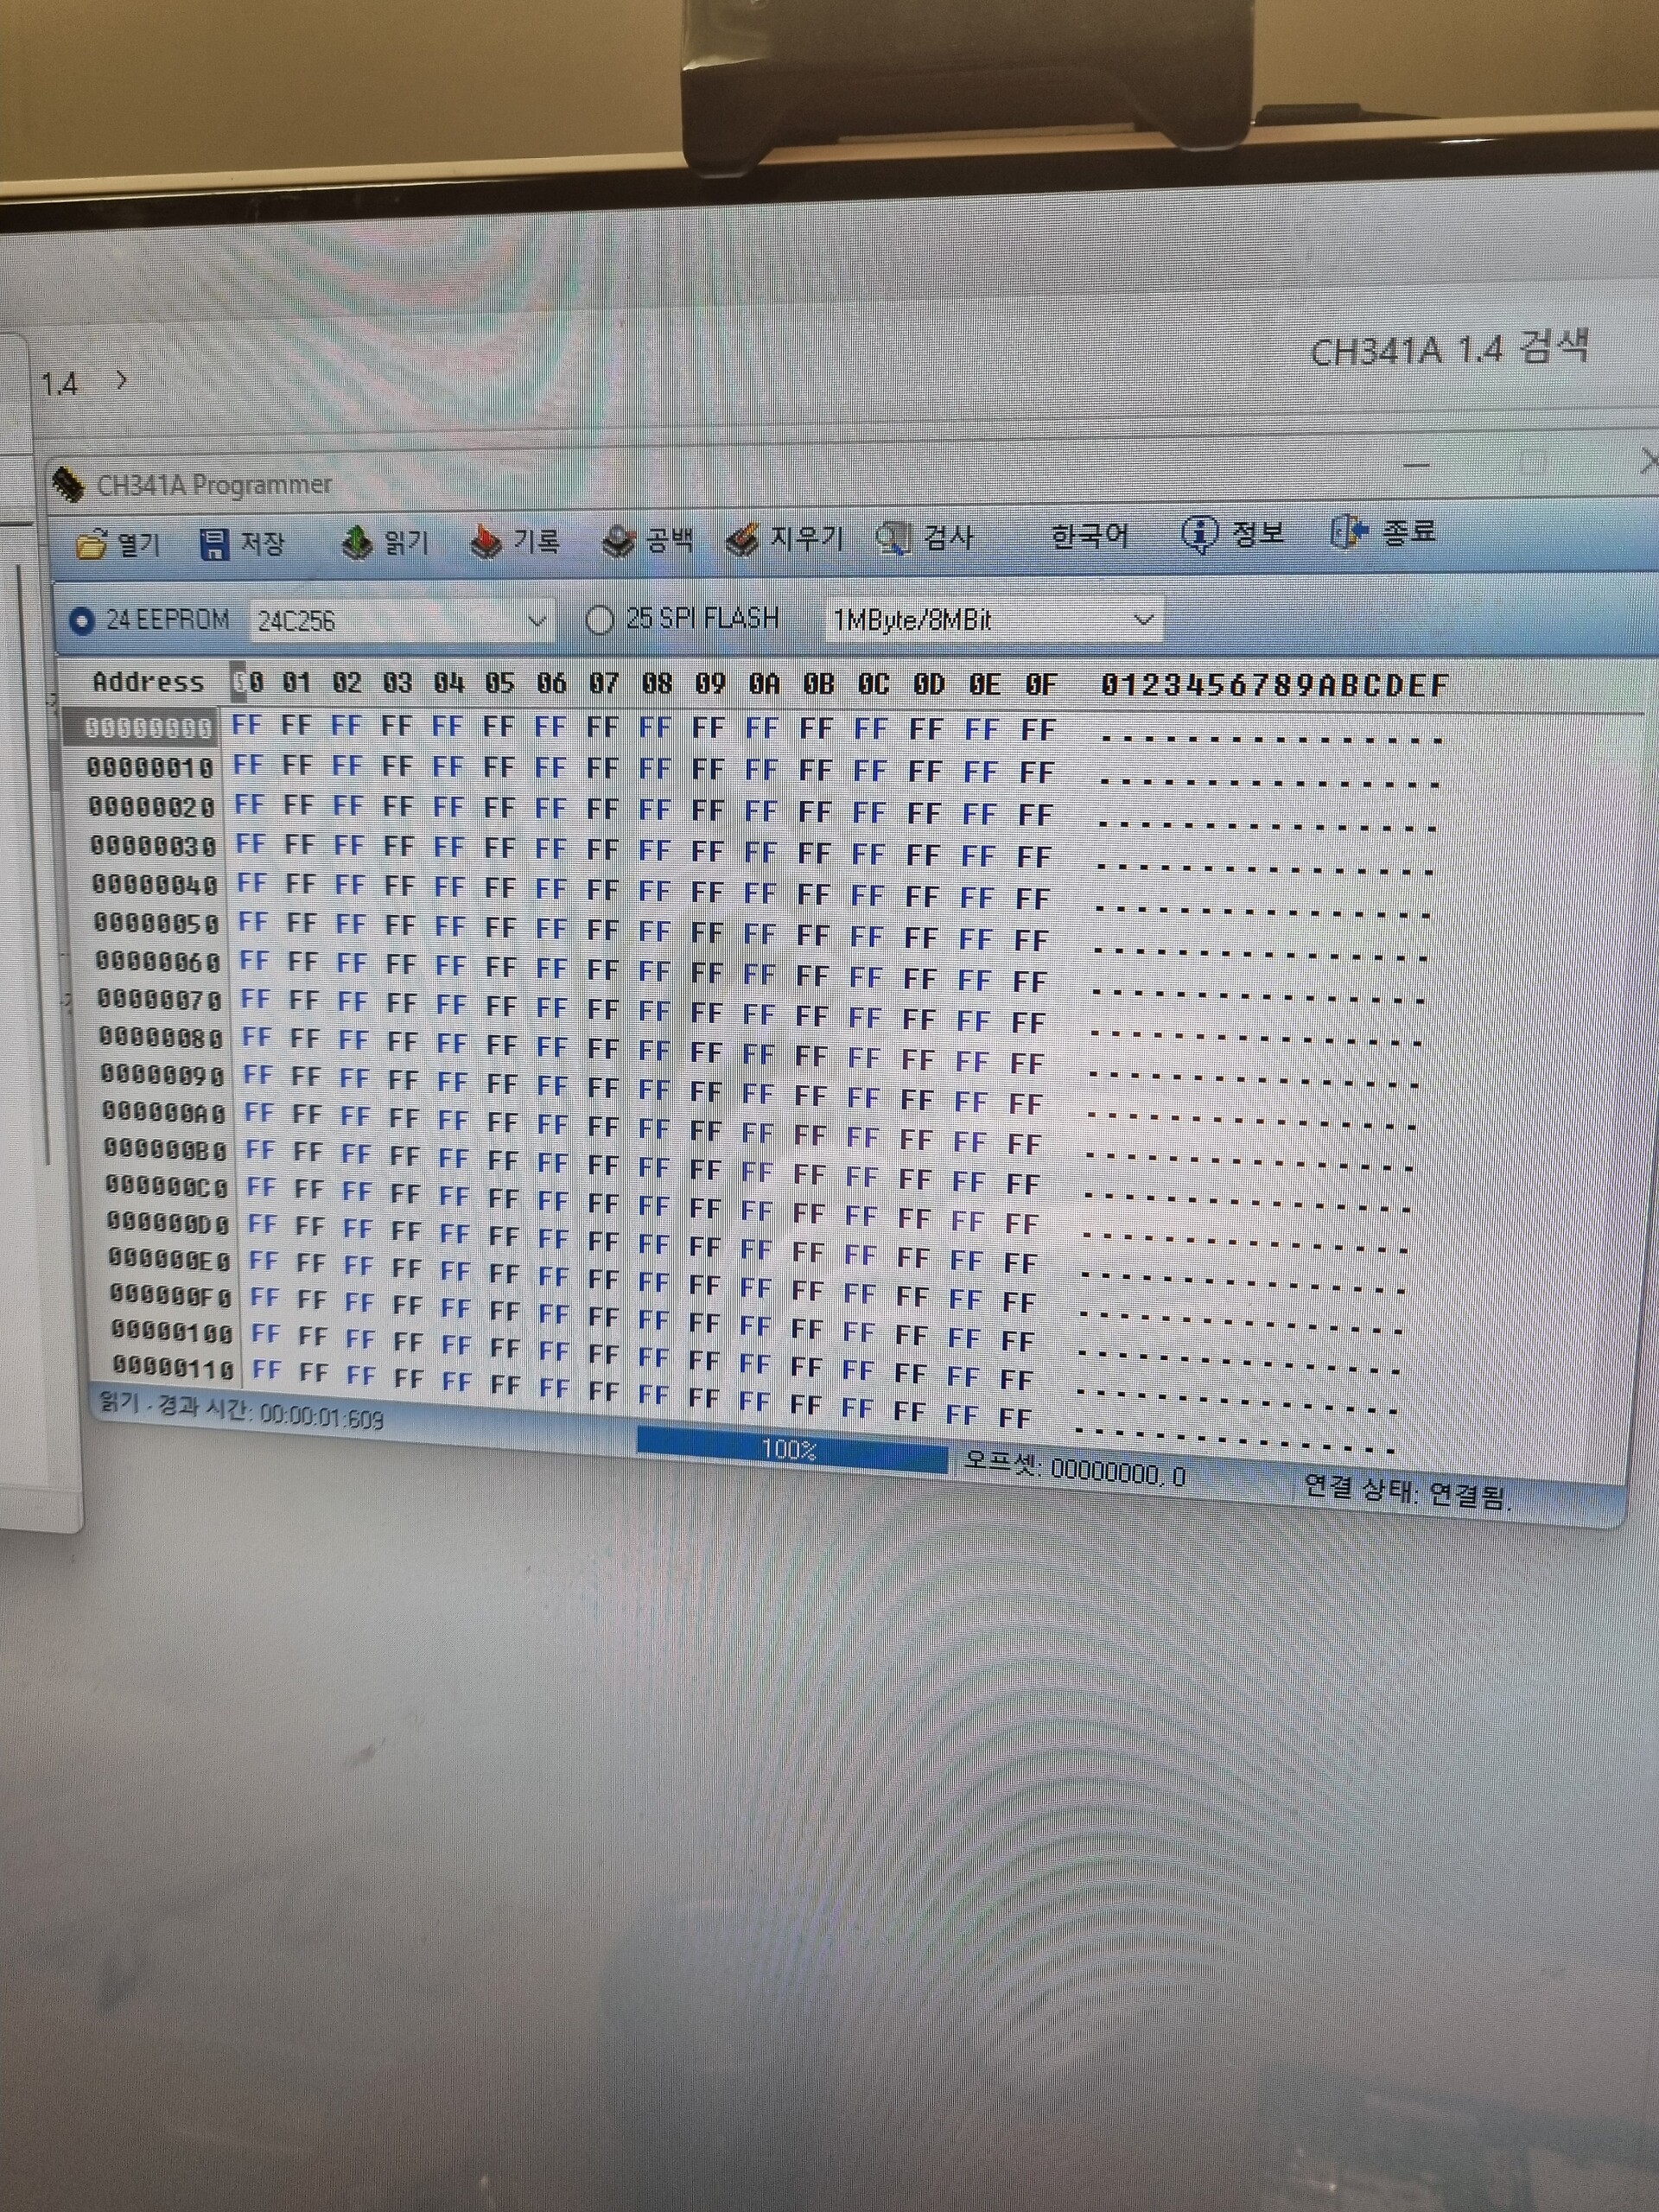The height and width of the screenshot is (2212, 1659).
Task: Click the Open (열기) folder icon
Action: (x=91, y=544)
